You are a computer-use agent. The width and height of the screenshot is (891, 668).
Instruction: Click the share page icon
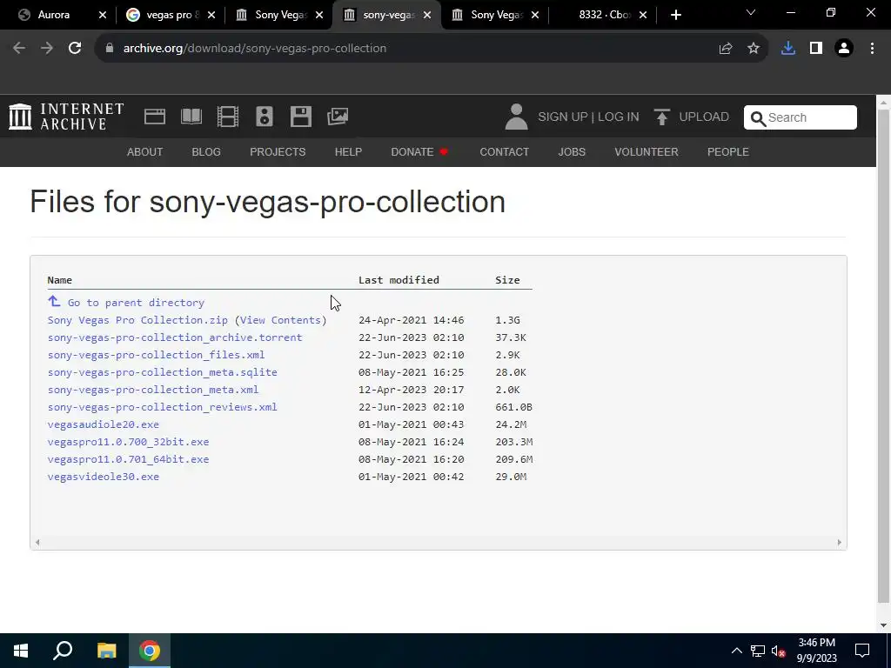pyautogui.click(x=726, y=49)
